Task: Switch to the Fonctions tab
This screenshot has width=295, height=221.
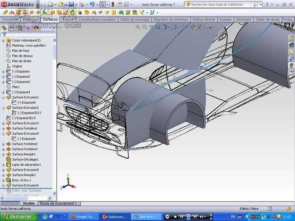Action: click(10, 19)
